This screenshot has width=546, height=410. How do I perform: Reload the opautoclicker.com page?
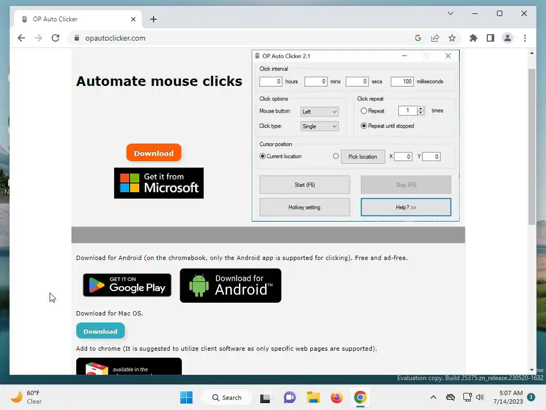coord(55,38)
